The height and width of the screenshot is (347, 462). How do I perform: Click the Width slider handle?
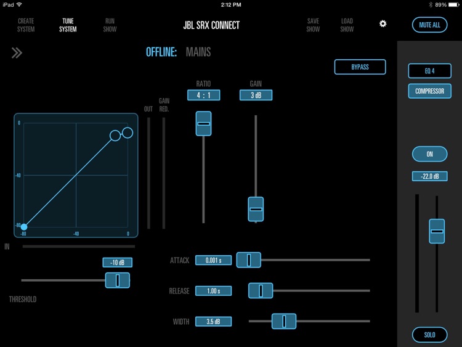coord(284,321)
